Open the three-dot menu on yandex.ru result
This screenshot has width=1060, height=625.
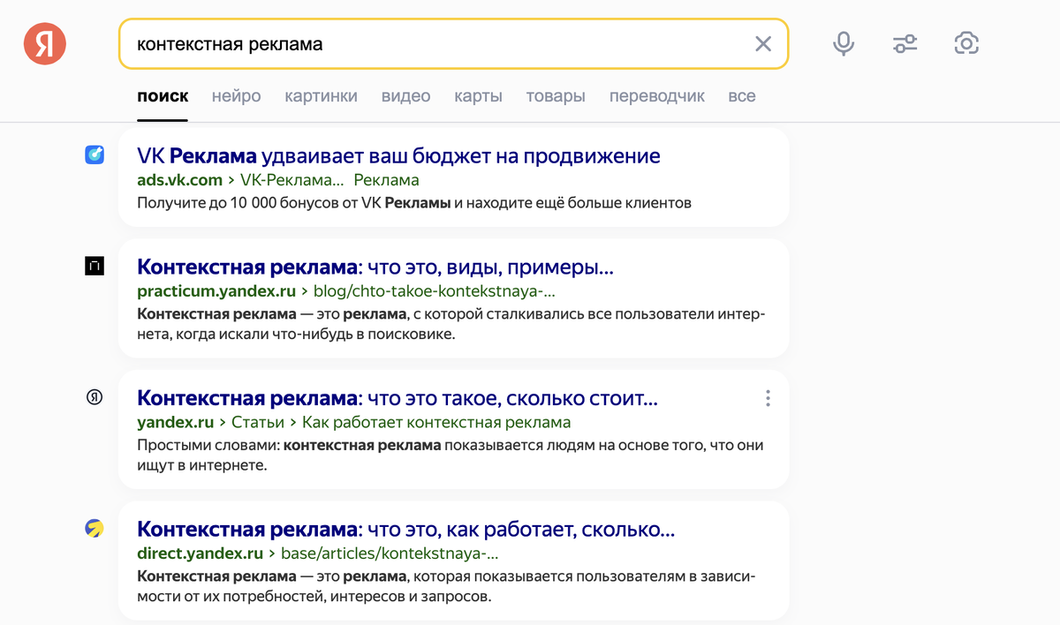pos(768,398)
